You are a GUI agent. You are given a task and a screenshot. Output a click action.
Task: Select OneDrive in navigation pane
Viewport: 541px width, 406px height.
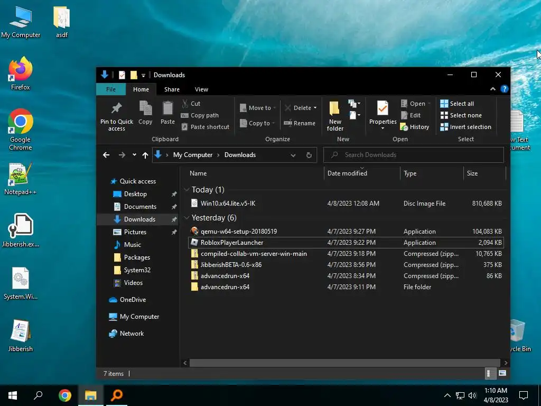coord(133,300)
